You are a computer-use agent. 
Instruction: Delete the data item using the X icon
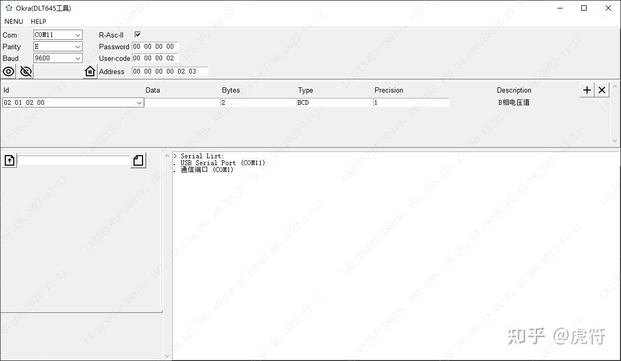pos(602,90)
